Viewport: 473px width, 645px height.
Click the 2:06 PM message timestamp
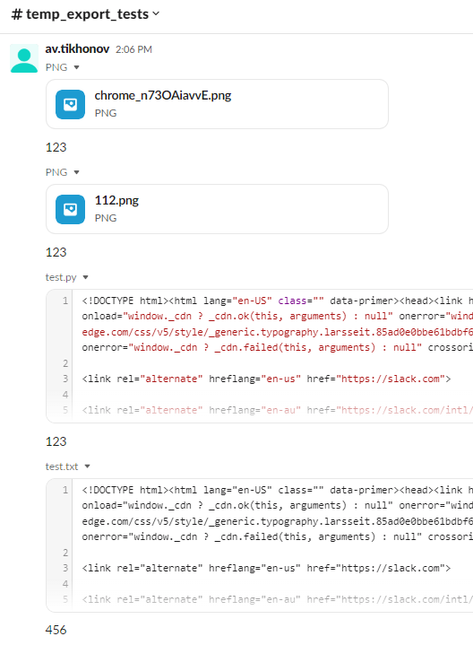[134, 49]
